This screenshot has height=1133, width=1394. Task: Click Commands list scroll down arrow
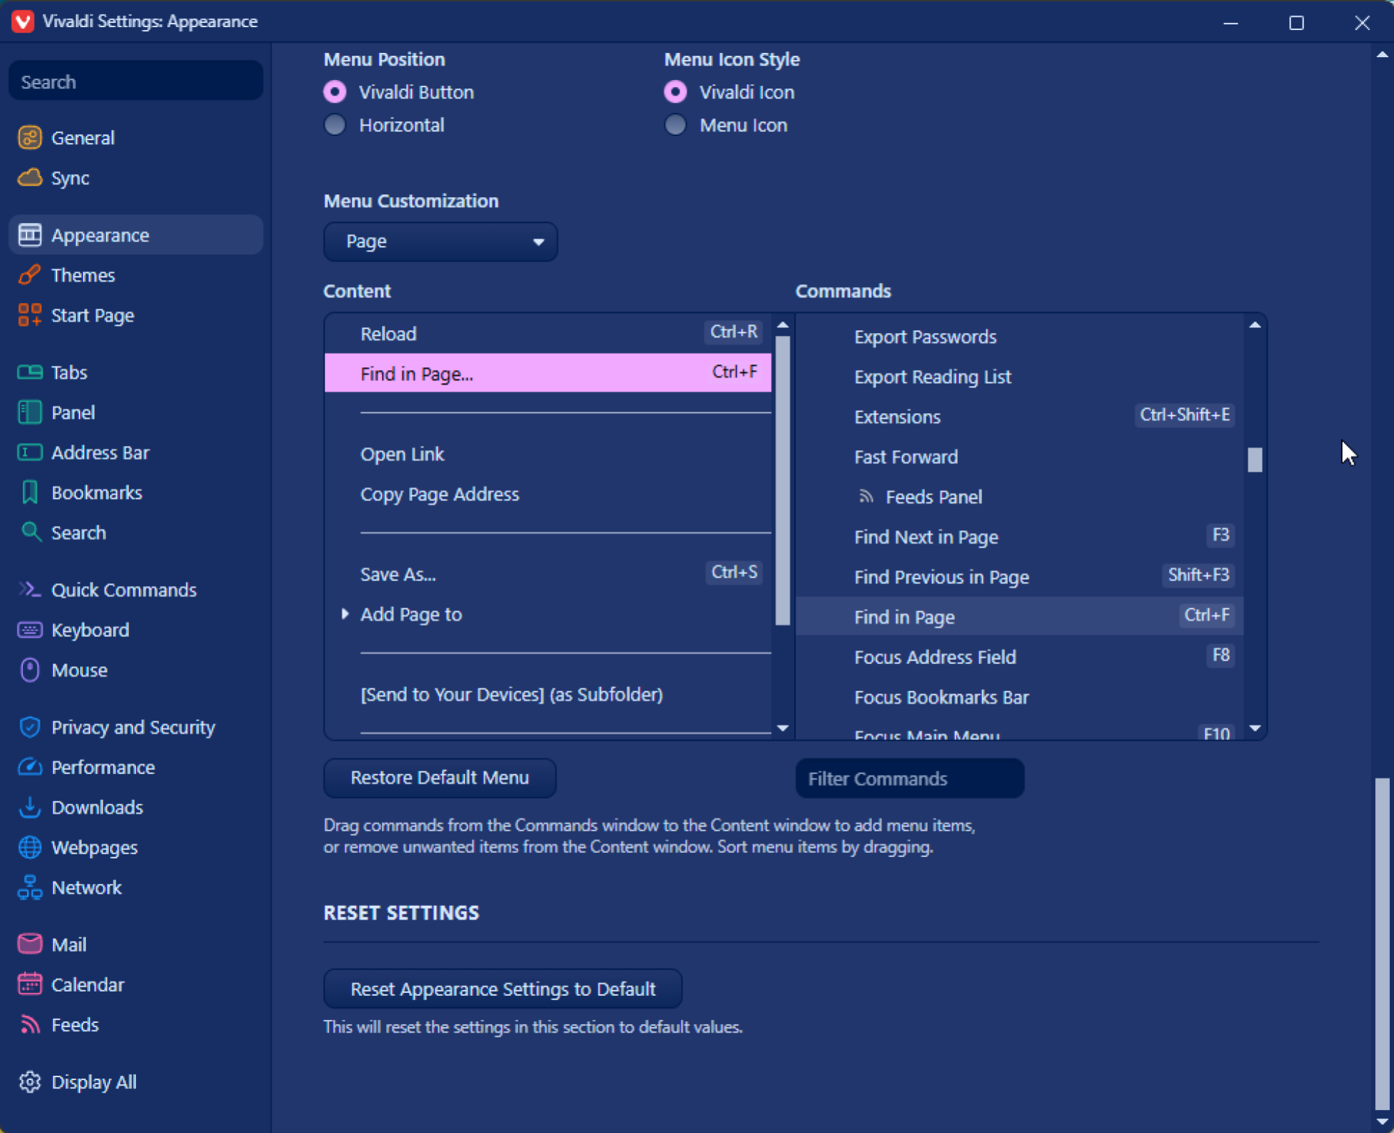(1255, 728)
